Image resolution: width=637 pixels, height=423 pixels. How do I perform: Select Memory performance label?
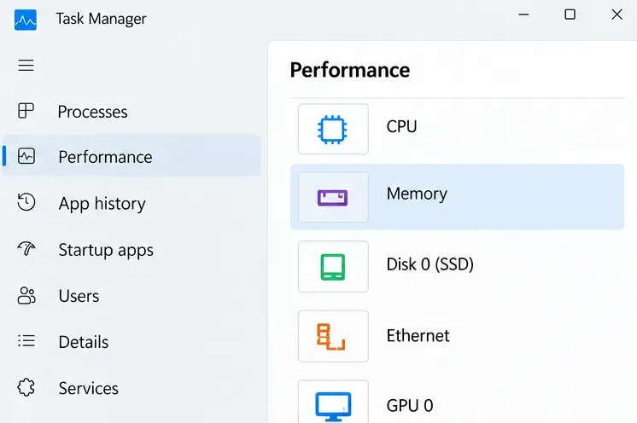tap(417, 194)
